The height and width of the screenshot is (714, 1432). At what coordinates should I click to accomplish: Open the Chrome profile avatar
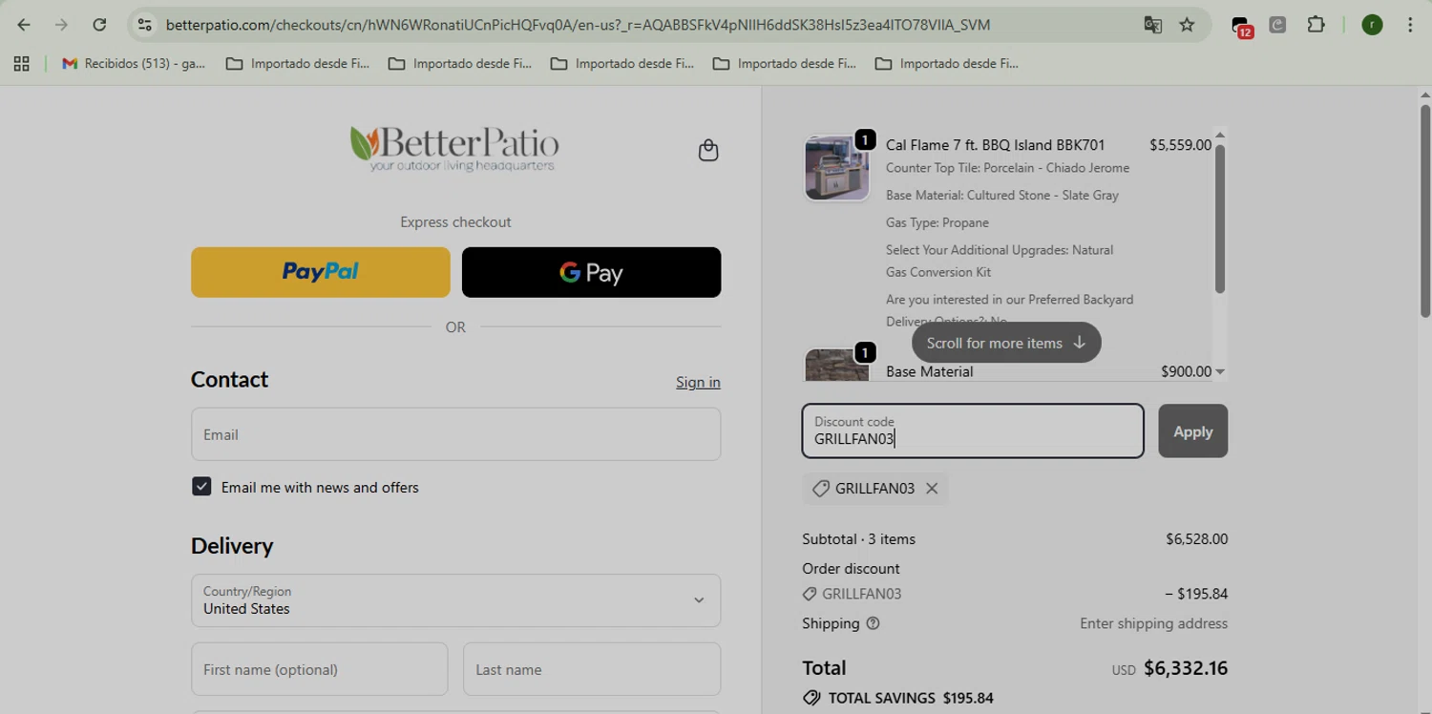1372,25
